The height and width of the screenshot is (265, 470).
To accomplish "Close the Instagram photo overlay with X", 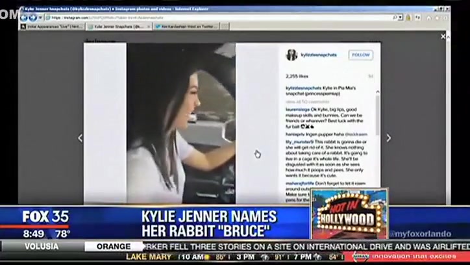I will [443, 37].
